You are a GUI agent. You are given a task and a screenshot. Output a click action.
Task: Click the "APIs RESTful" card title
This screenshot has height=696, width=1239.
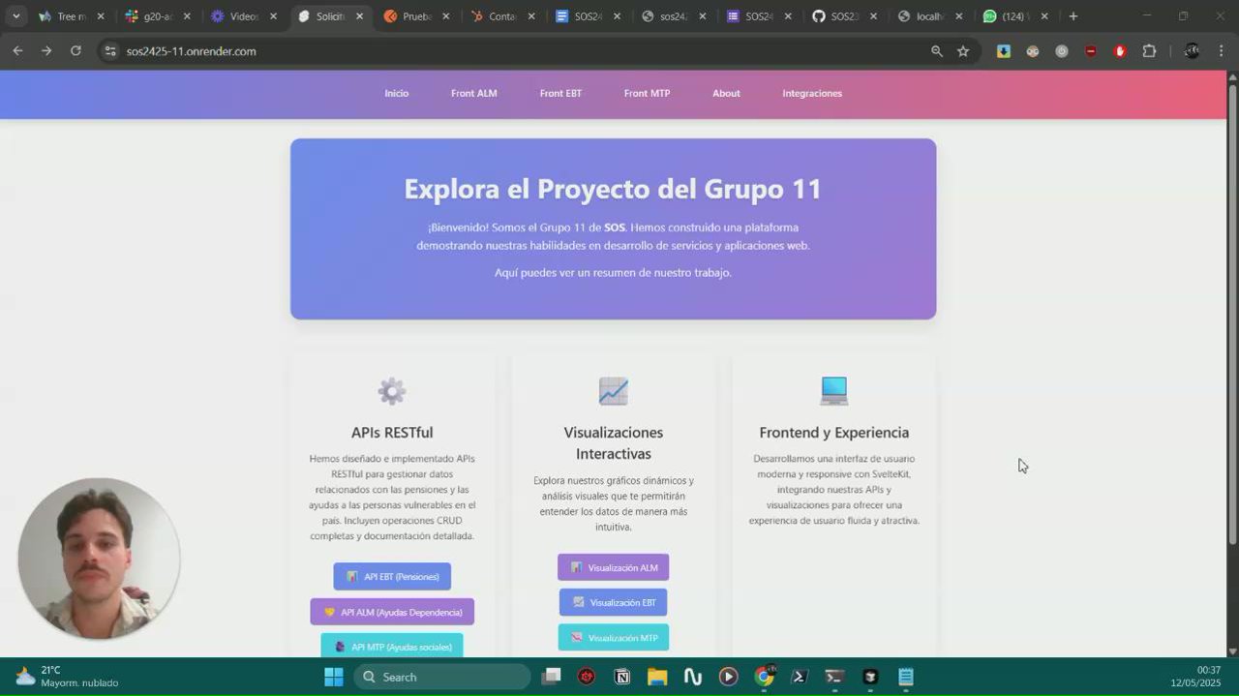click(392, 433)
